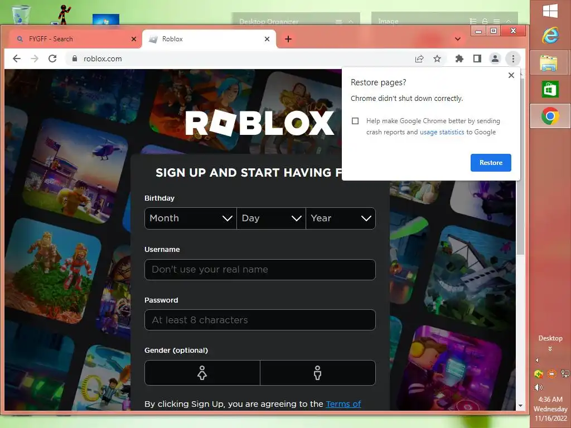This screenshot has height=428, width=571.
Task: Switch to the FYGFF - Search tab
Action: [74, 39]
